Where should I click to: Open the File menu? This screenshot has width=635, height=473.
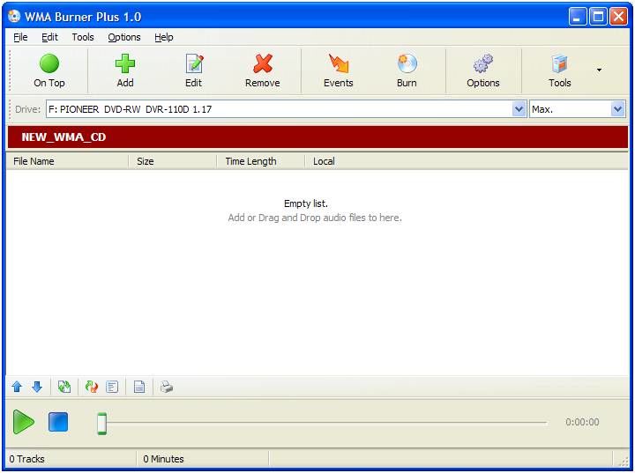click(20, 37)
